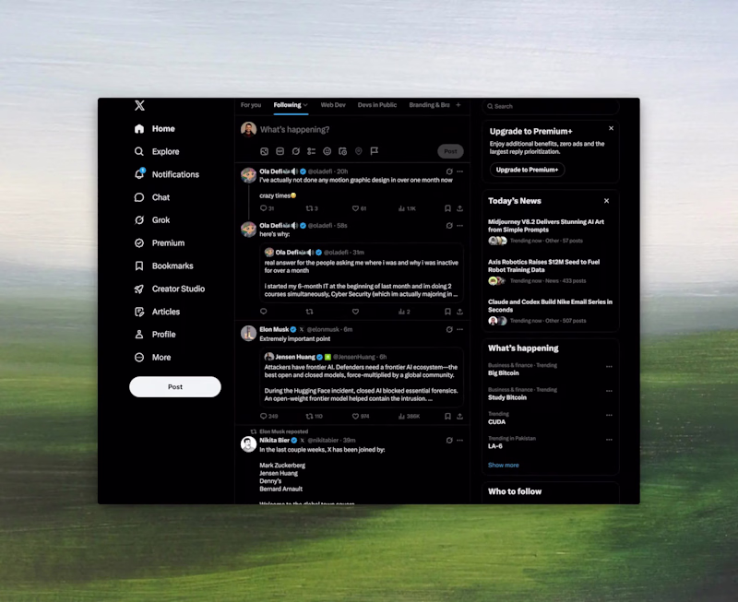Open more options on Ola Defi 58s post
The image size is (738, 602).
pos(459,226)
